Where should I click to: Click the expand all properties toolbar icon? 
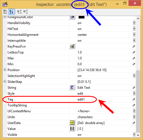coord(20,12)
